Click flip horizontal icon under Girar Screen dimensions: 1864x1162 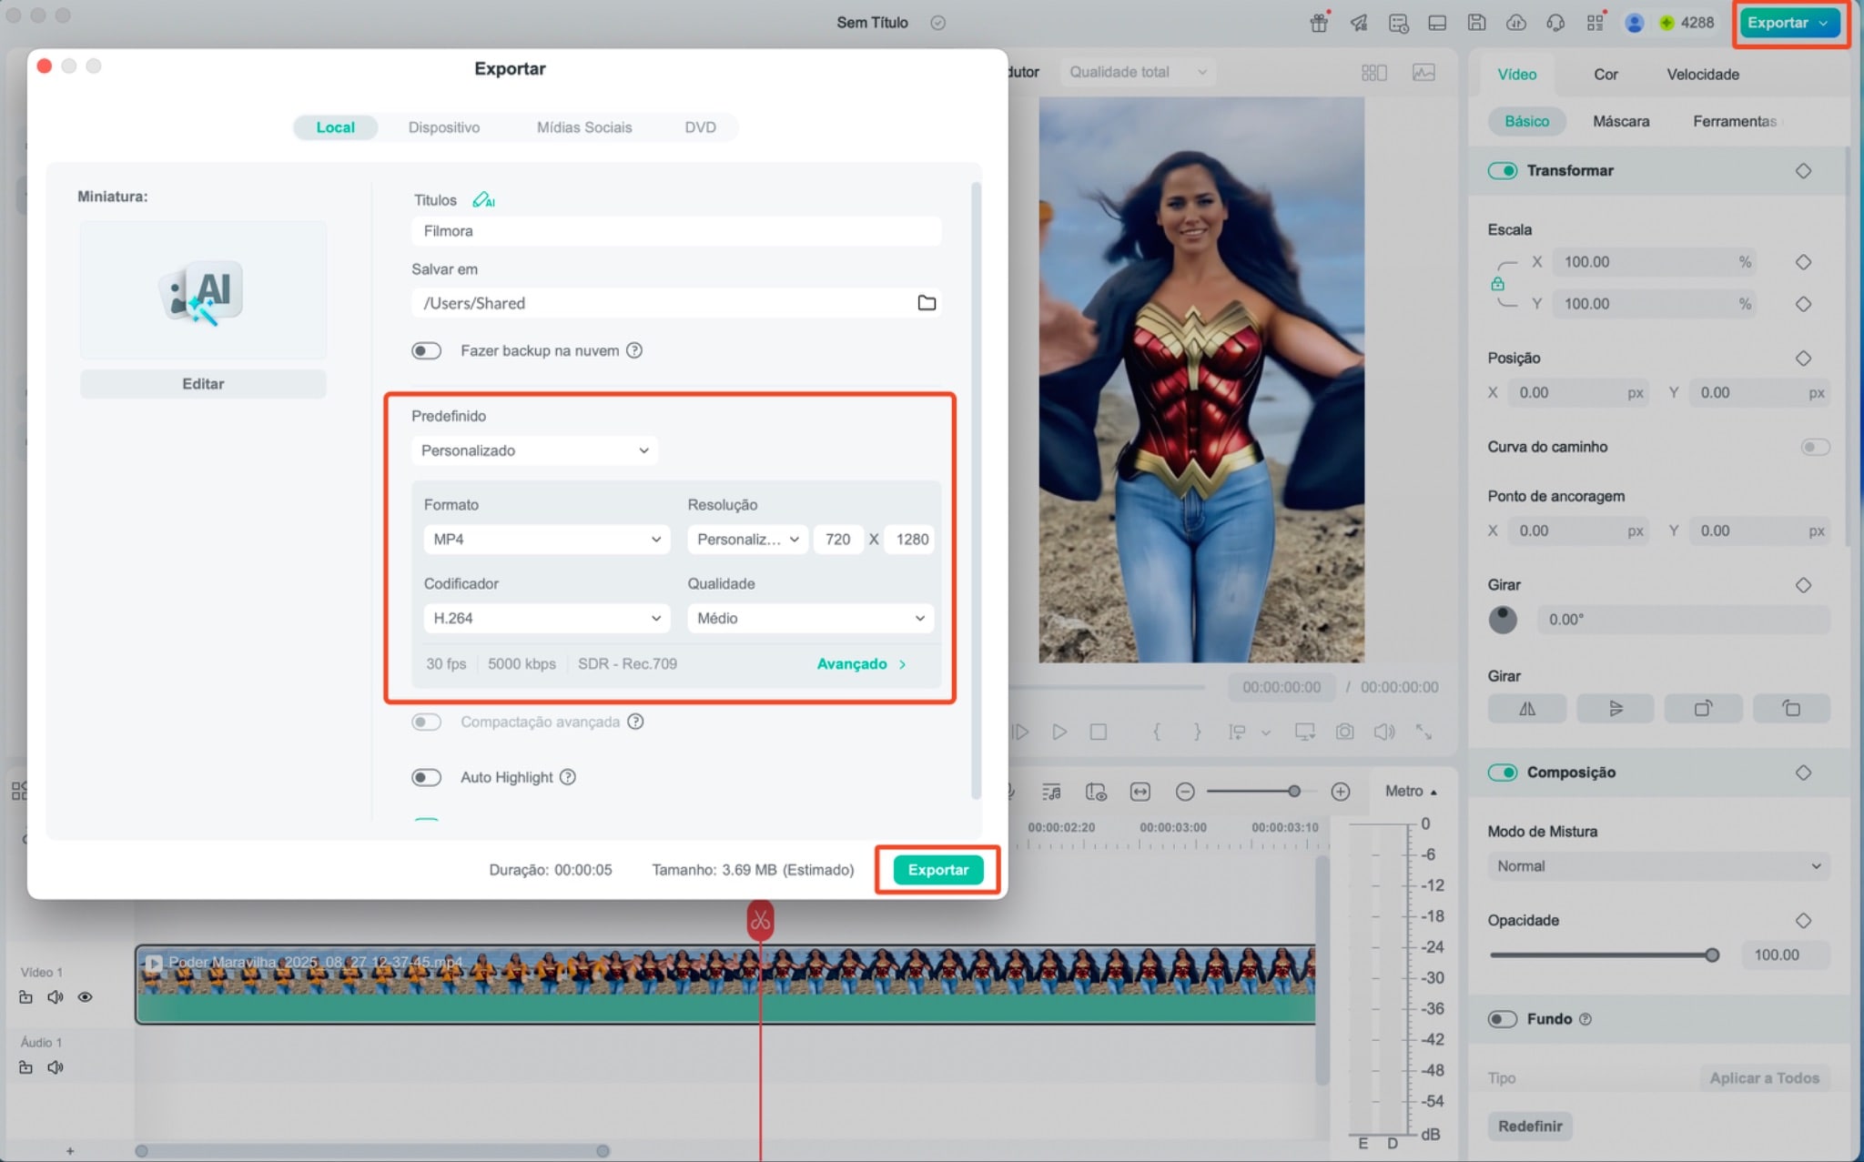[x=1527, y=708]
